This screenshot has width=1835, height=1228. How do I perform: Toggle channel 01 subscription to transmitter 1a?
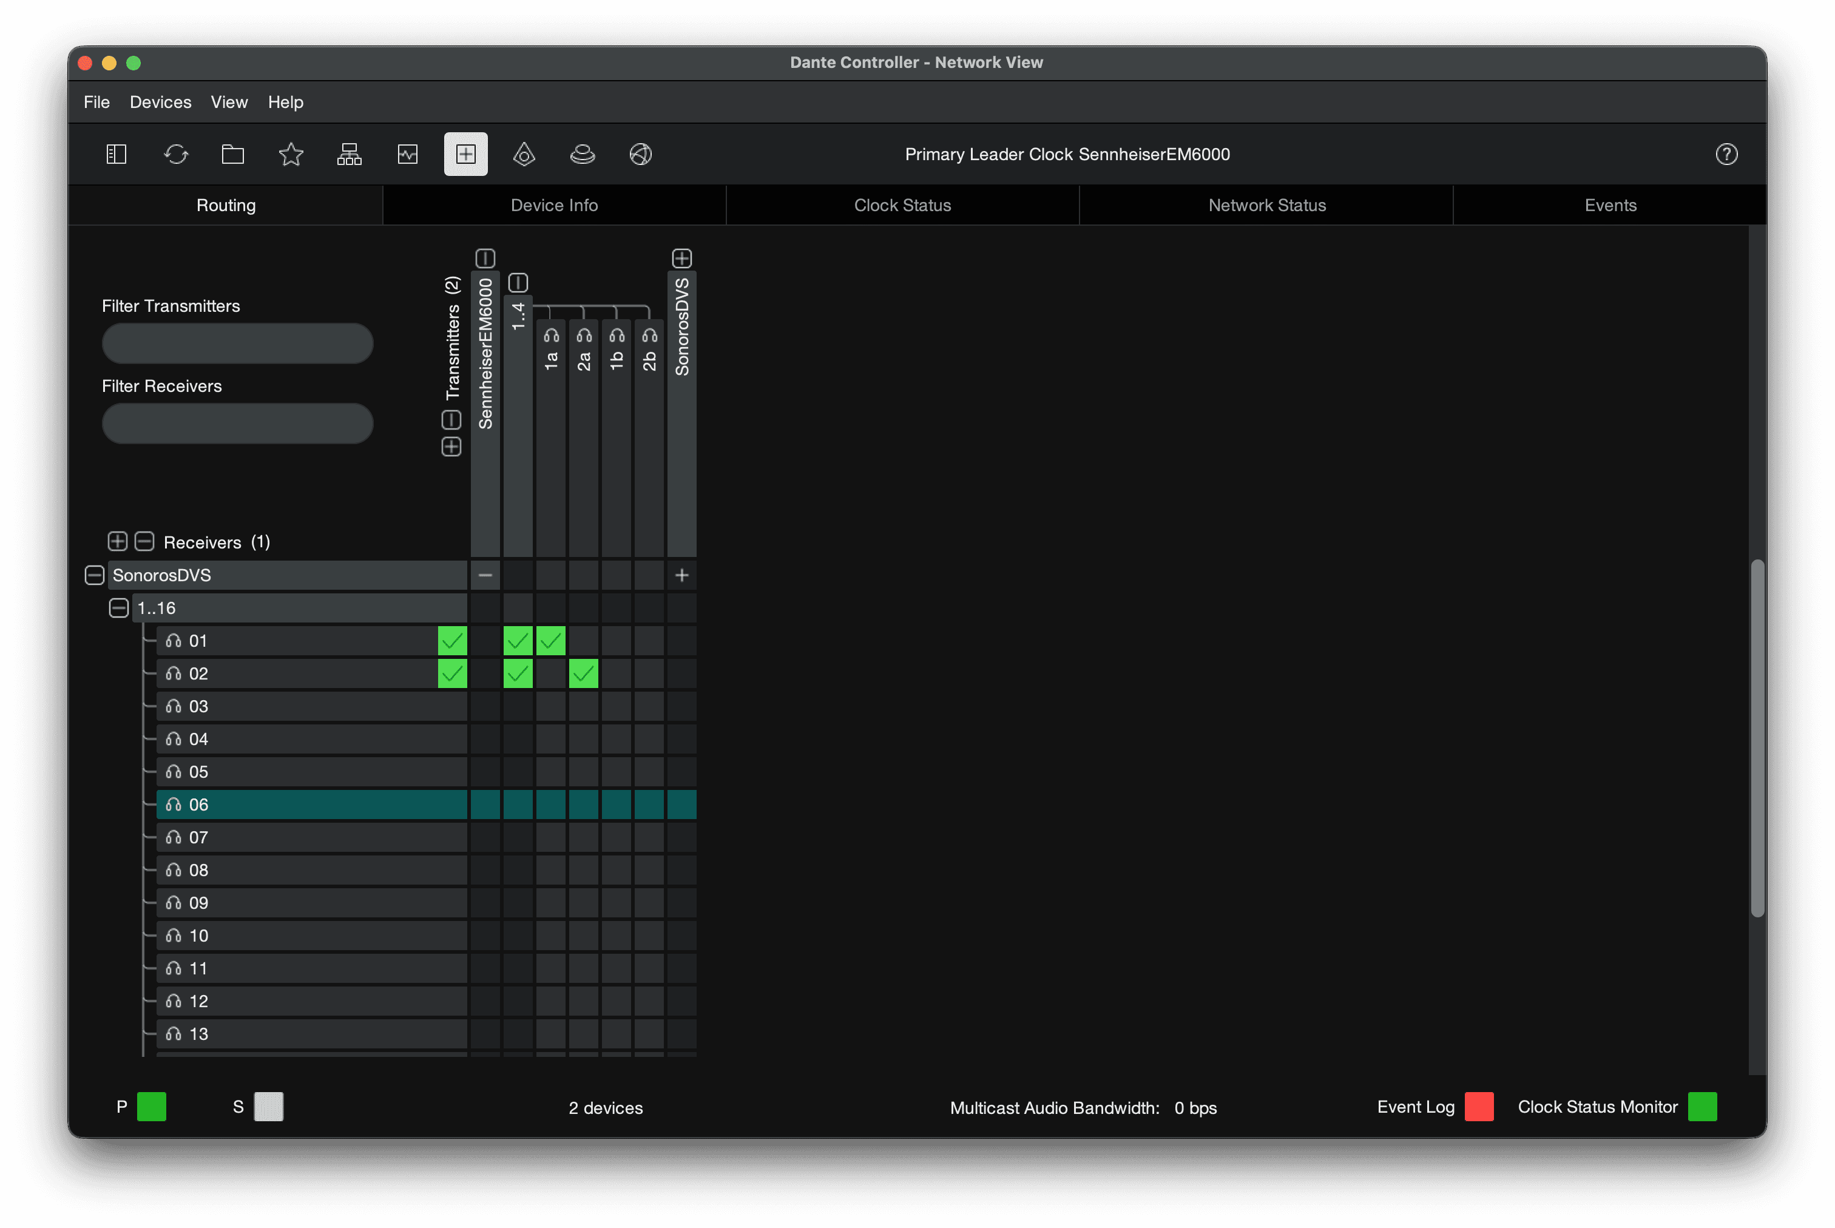click(550, 641)
